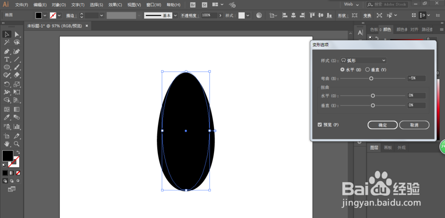Select the Column Graph tool
Viewport: 445px width, 218px height.
coord(17,126)
